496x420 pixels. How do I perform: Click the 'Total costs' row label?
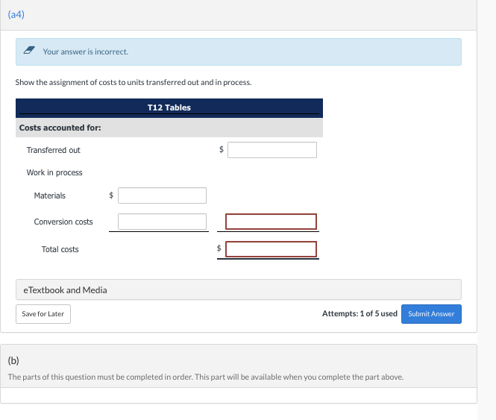pyautogui.click(x=60, y=249)
